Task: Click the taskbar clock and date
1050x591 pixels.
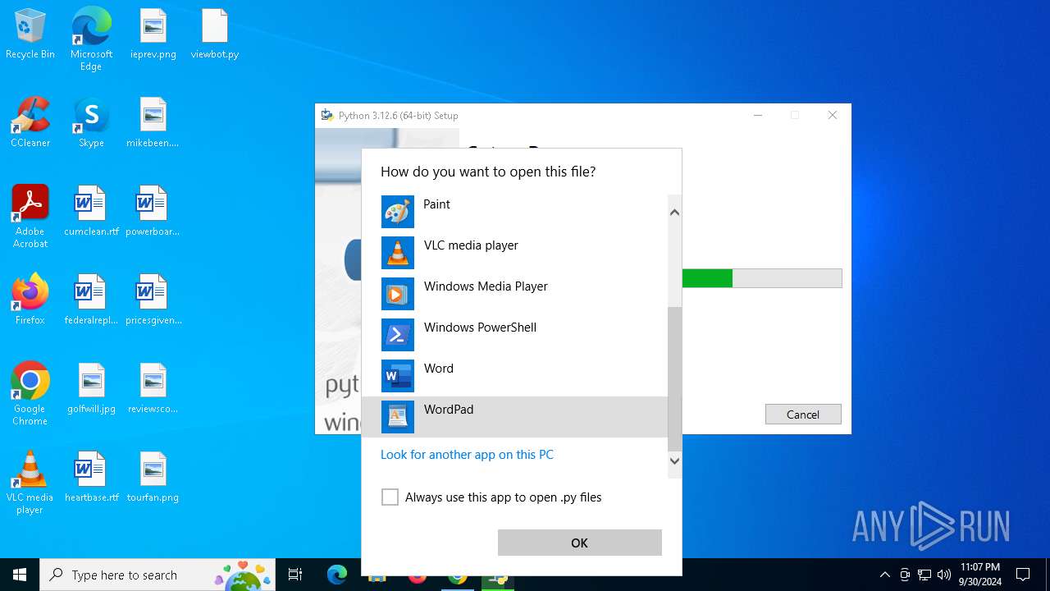Action: (979, 575)
